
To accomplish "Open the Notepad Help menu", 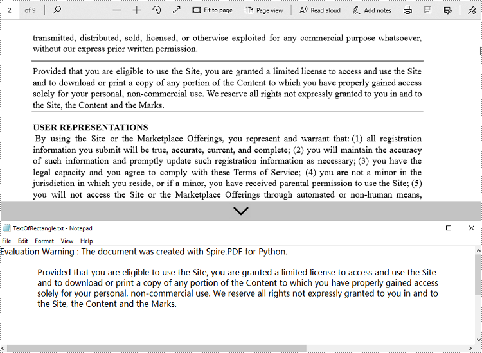I will pos(86,241).
